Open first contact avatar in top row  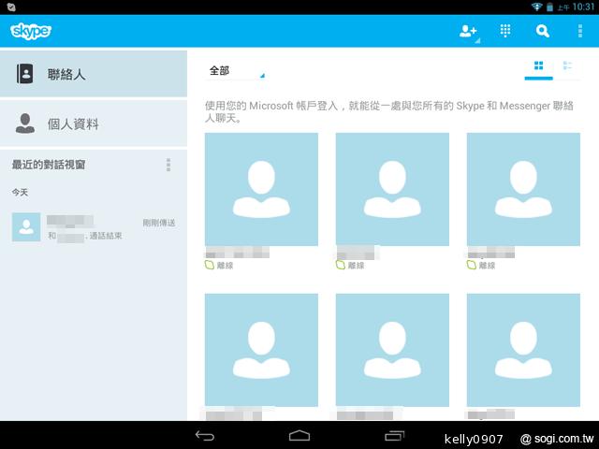pyautogui.click(x=261, y=189)
